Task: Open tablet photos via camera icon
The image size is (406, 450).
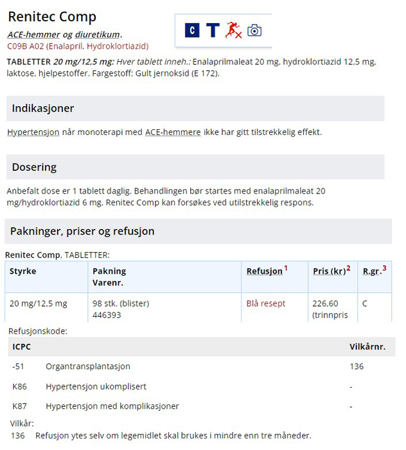Action: [254, 30]
